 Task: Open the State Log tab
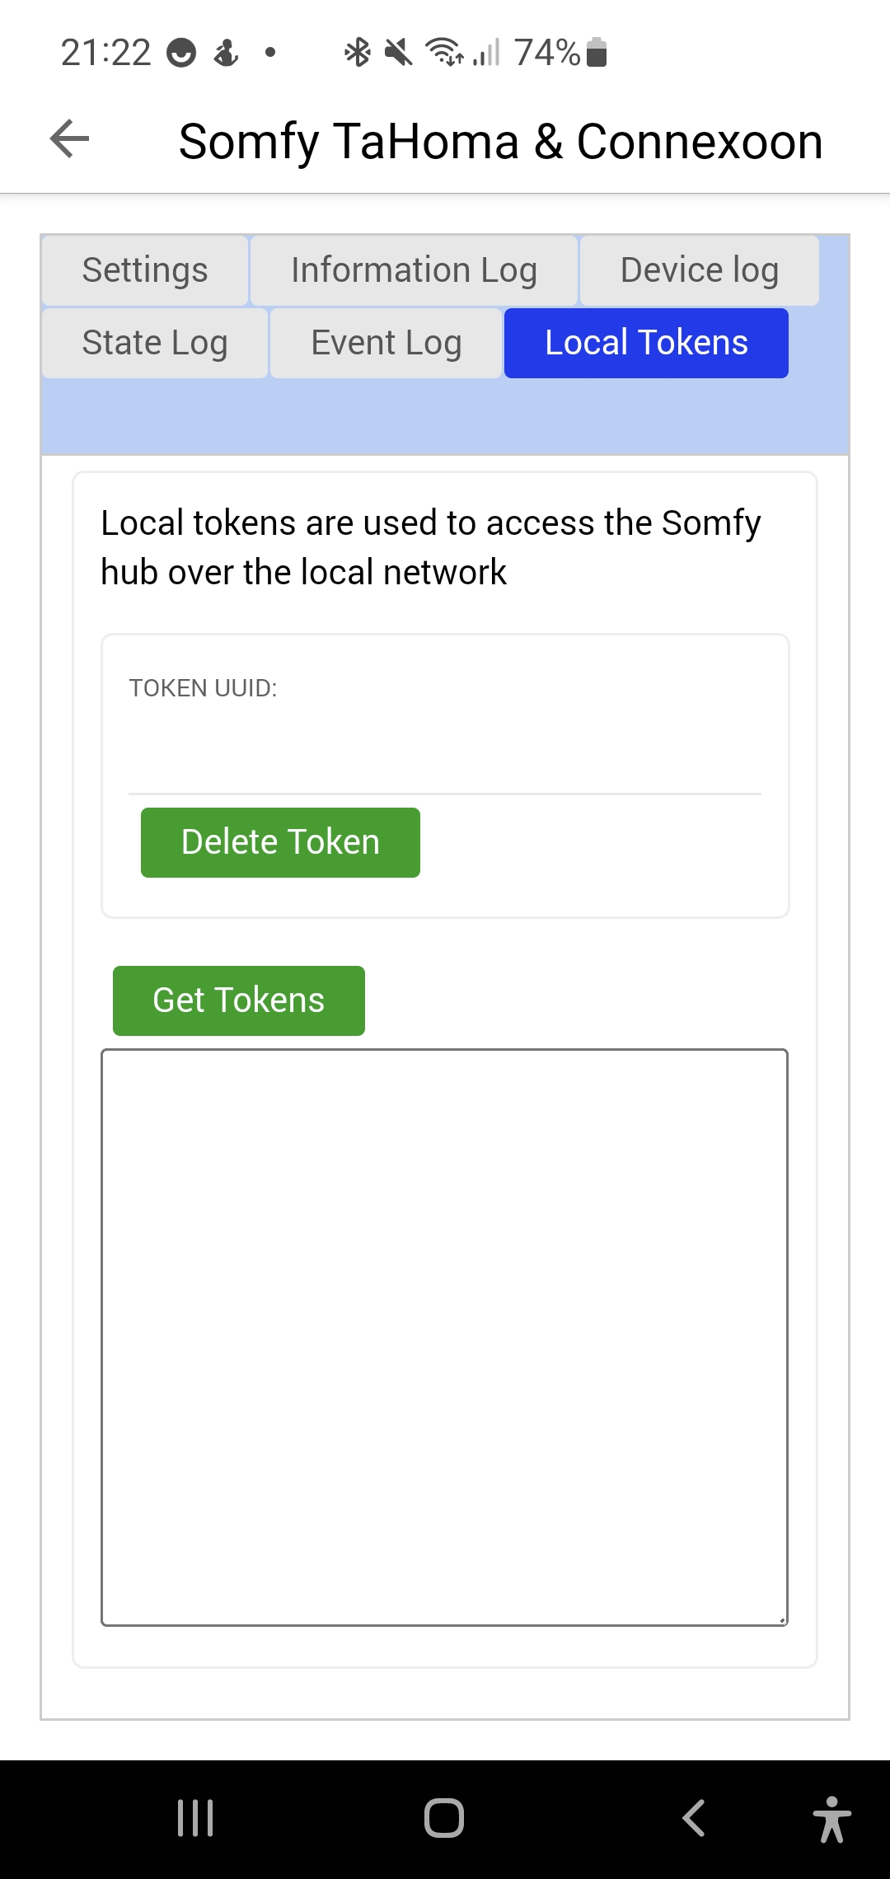(155, 343)
